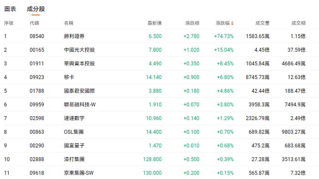This screenshot has width=319, height=179.
Task: Click the 聯易融科技-W stock name
Action: click(x=80, y=104)
